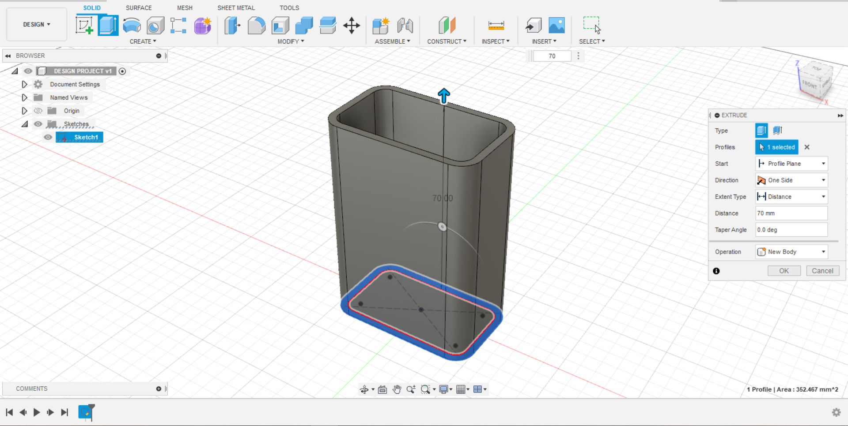This screenshot has width=848, height=426.
Task: Select the Extrude tool in toolbar
Action: click(108, 25)
